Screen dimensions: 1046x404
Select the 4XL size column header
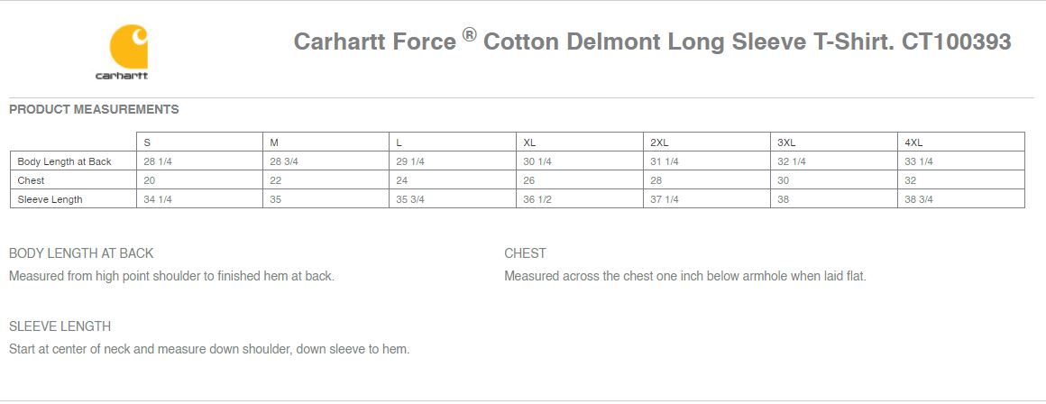[961, 142]
